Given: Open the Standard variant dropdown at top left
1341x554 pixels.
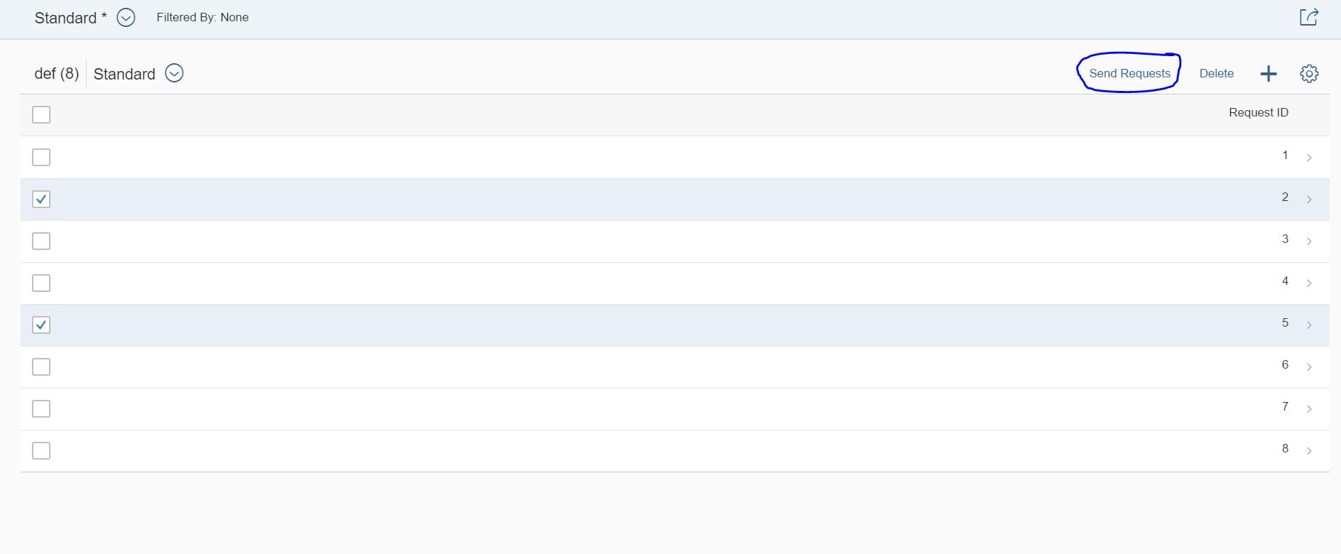Looking at the screenshot, I should coord(126,18).
